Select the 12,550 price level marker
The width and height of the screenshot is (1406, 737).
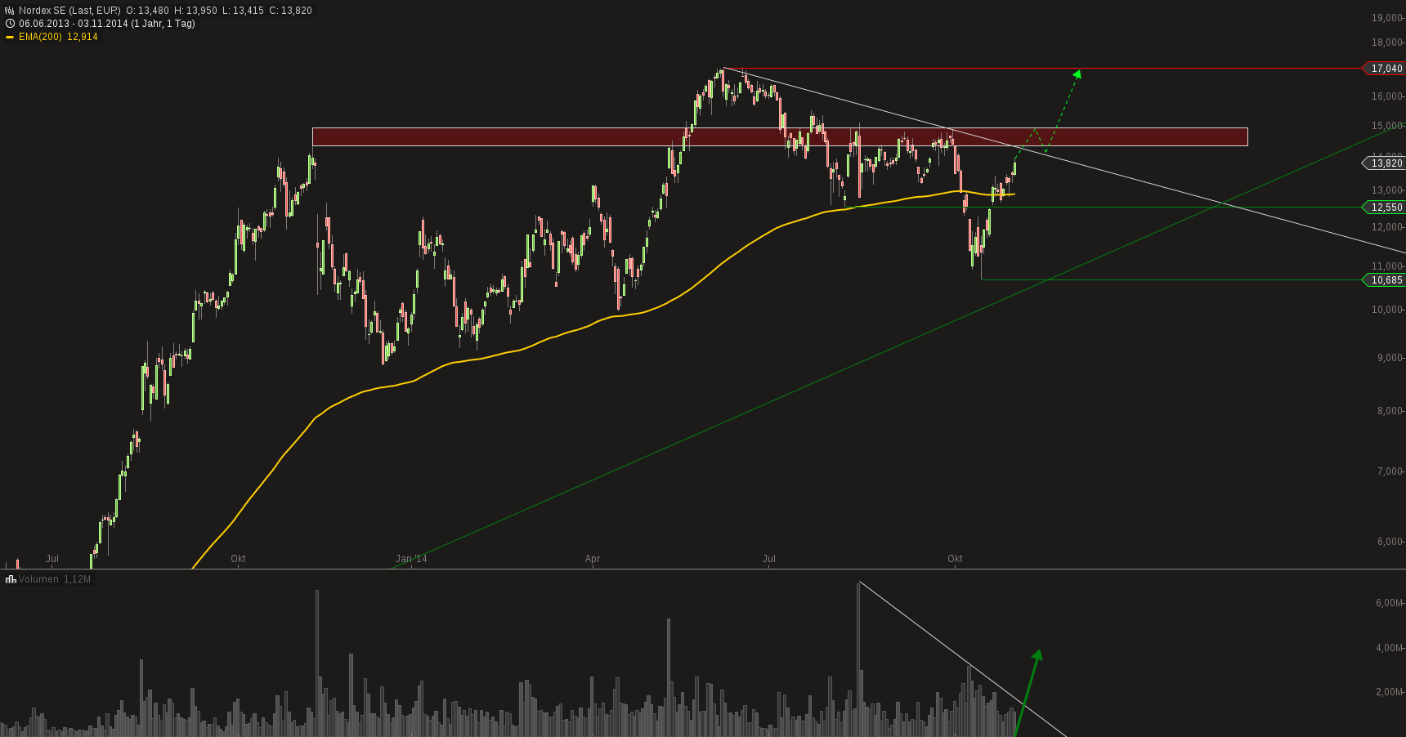click(x=1384, y=208)
